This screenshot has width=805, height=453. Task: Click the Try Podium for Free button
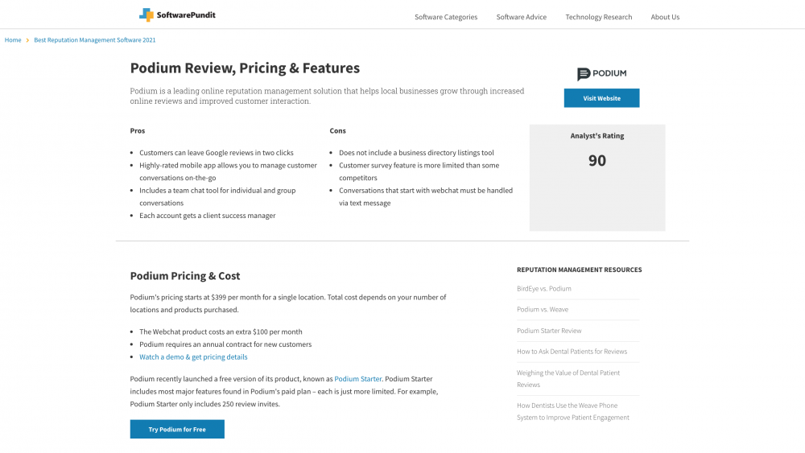point(177,430)
